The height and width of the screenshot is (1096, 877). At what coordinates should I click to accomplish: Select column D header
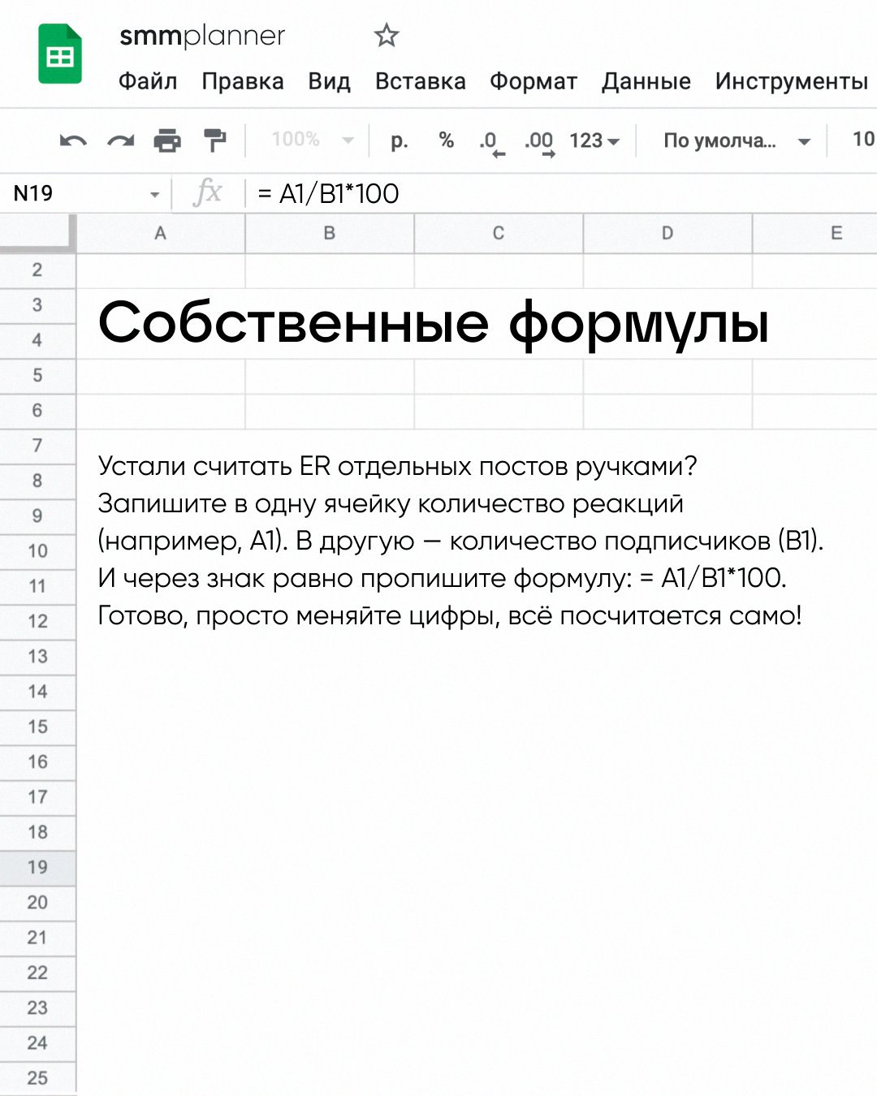pyautogui.click(x=667, y=234)
